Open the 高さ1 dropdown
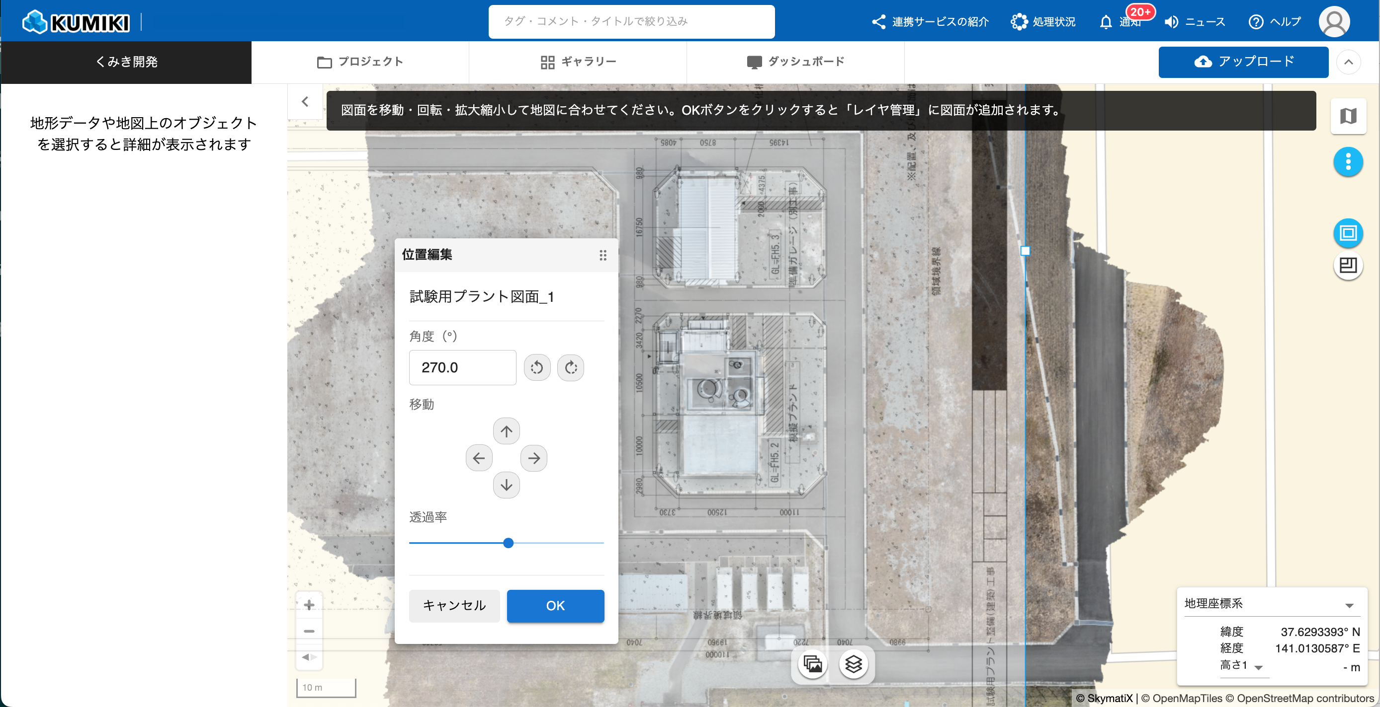1380x707 pixels. click(x=1258, y=667)
